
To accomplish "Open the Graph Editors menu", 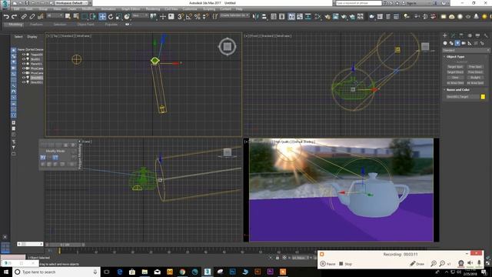I will point(131,9).
